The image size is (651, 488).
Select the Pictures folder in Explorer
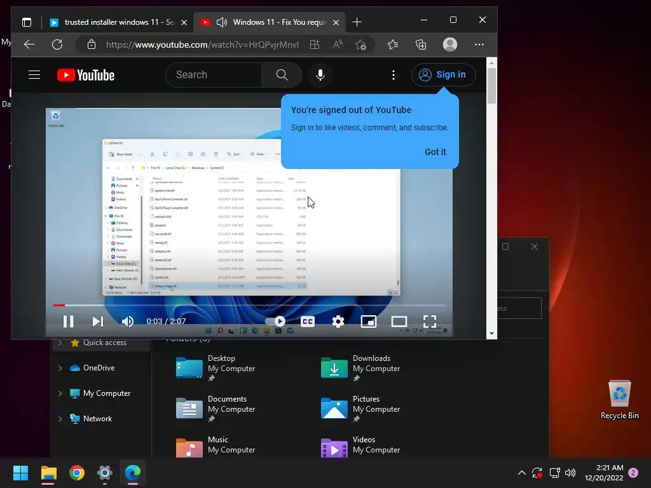coord(361,409)
